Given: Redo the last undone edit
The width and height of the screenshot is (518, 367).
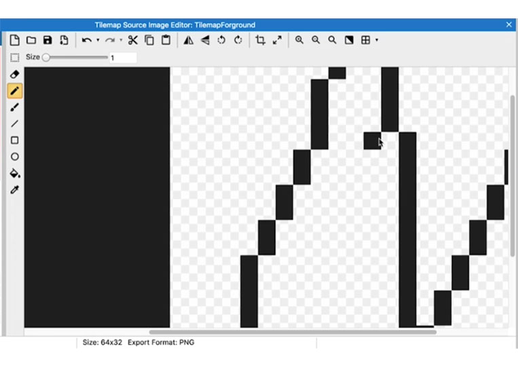Looking at the screenshot, I should 110,40.
